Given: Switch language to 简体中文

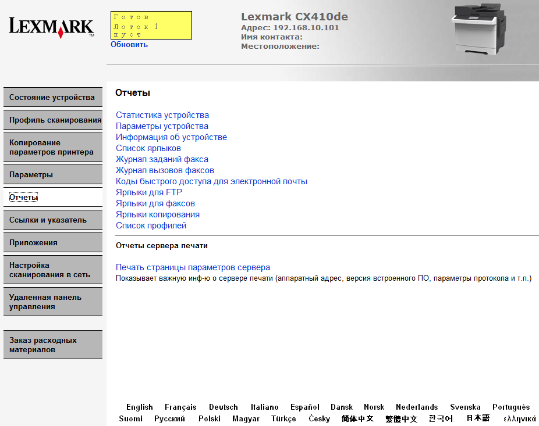Looking at the screenshot, I should 357,419.
